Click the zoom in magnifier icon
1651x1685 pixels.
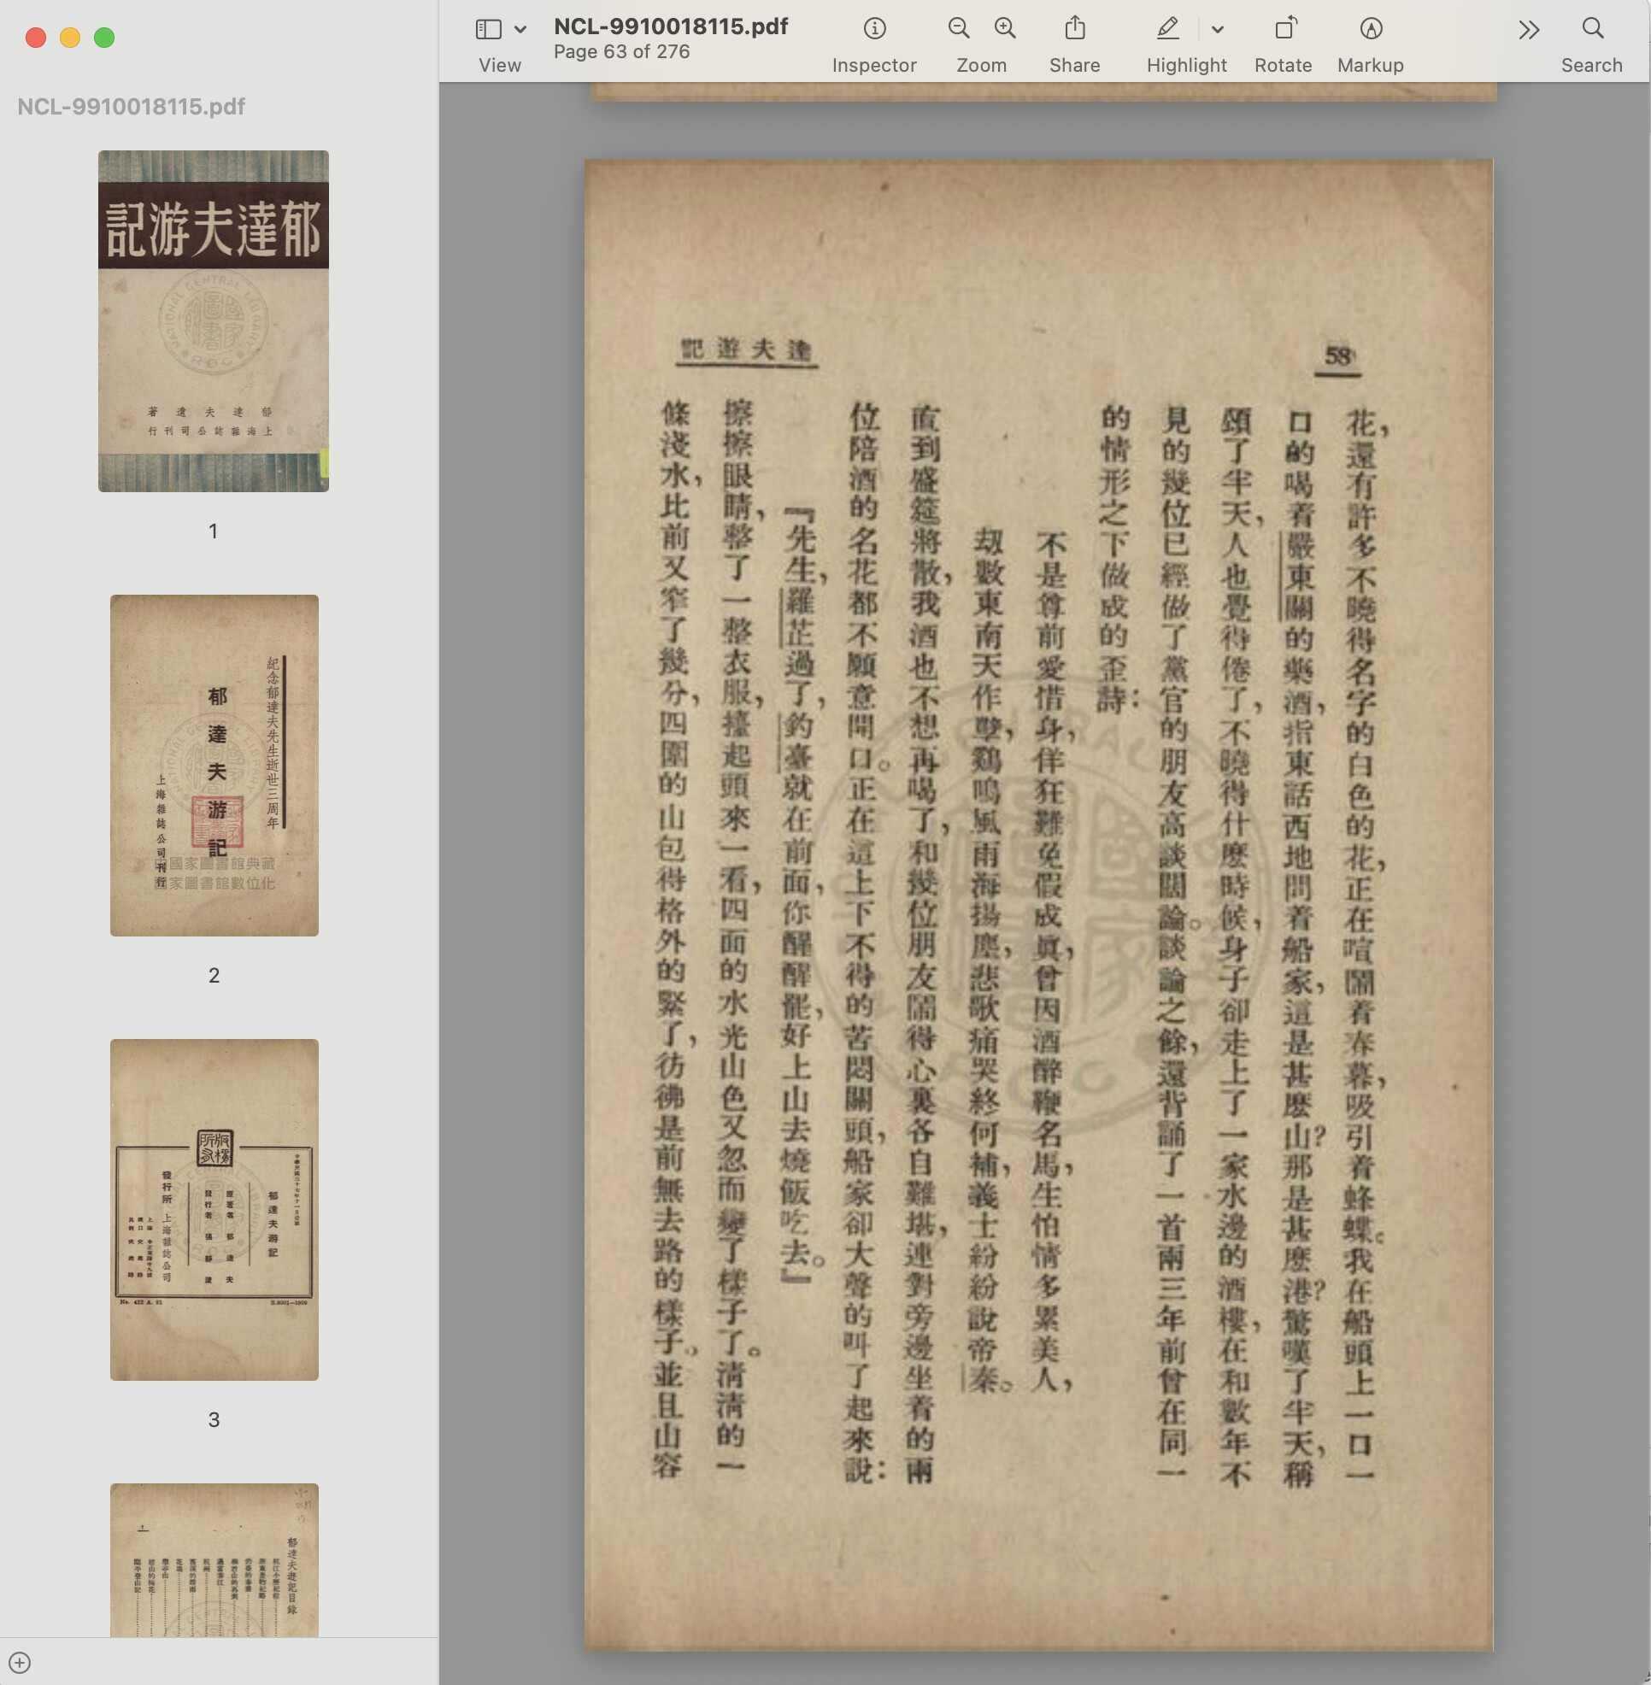click(1005, 30)
